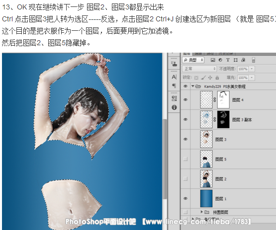Image resolution: width=276 pixels, height=230 pixels.
Task: Click layer name 图层 3 副本
Action: 242,120
